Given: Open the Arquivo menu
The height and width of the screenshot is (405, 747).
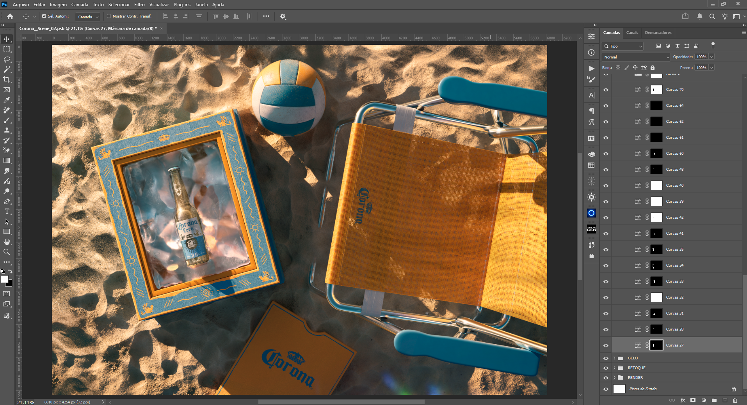Looking at the screenshot, I should (21, 5).
